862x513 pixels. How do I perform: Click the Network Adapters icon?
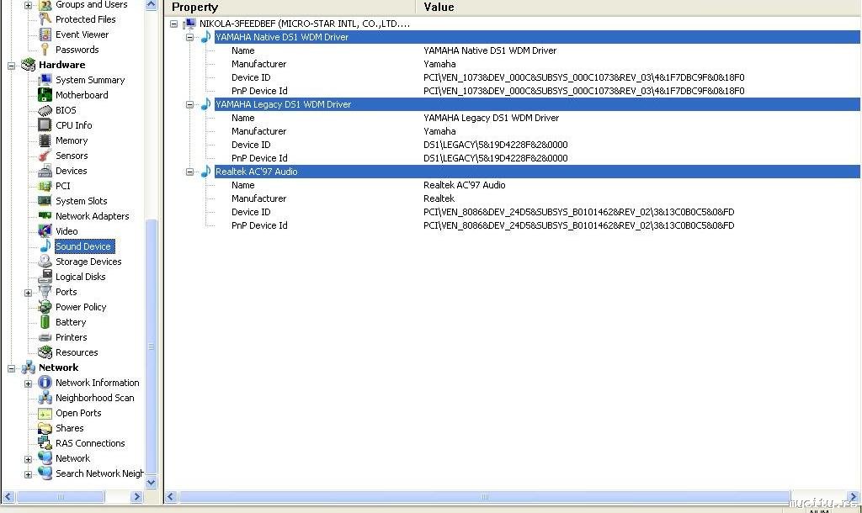click(x=45, y=216)
